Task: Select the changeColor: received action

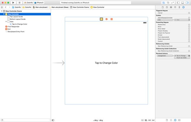Action: click(x=165, y=56)
